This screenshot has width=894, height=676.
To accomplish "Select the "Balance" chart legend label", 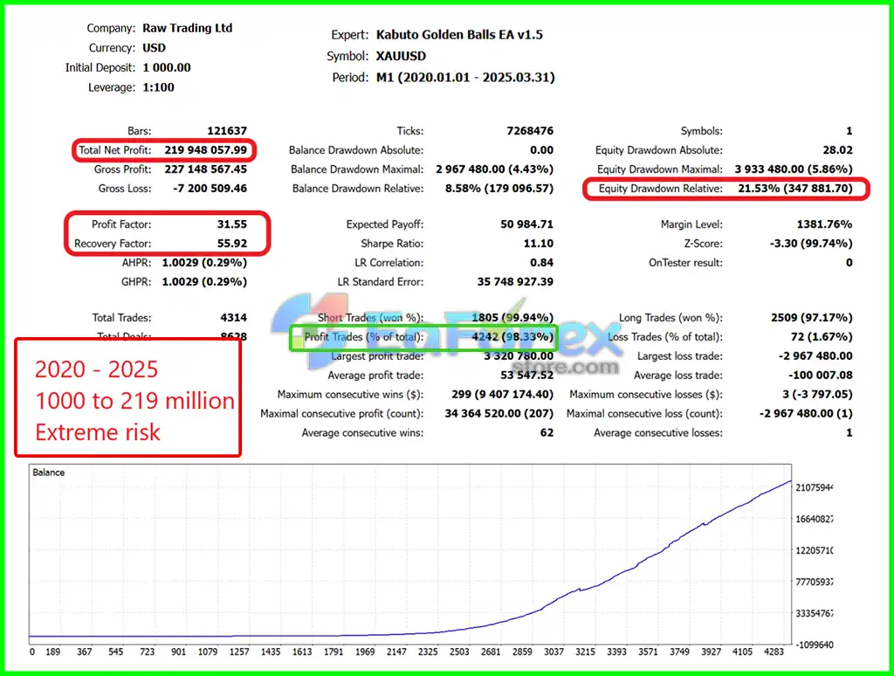I will 49,473.
